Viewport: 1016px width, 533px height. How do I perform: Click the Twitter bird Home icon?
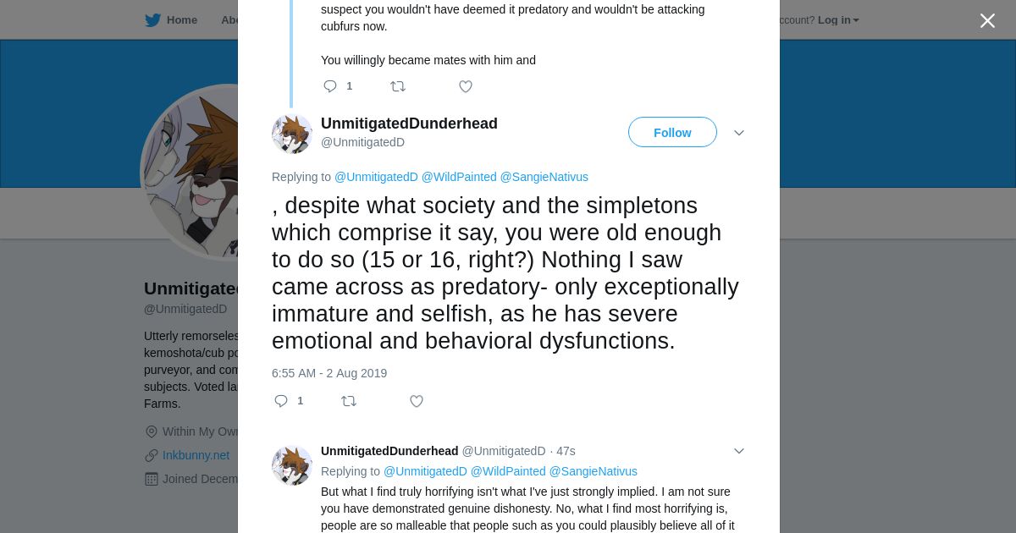click(x=152, y=20)
